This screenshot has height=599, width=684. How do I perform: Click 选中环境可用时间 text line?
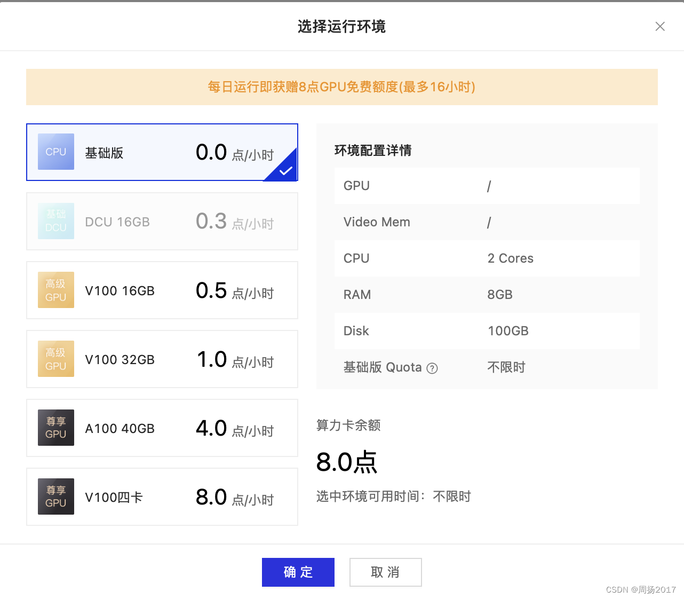[394, 497]
